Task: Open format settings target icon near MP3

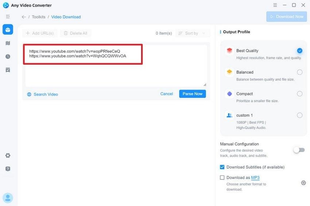Action: coord(303,183)
